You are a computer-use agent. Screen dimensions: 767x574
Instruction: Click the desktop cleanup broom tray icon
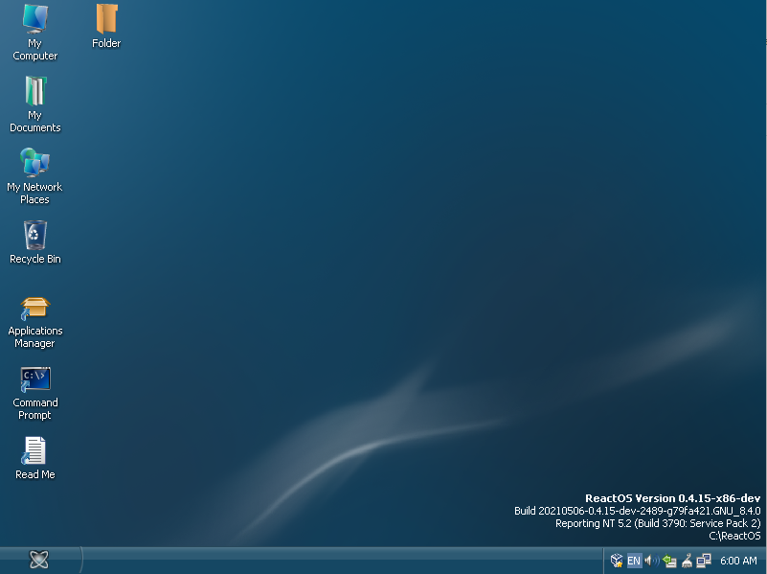(687, 561)
